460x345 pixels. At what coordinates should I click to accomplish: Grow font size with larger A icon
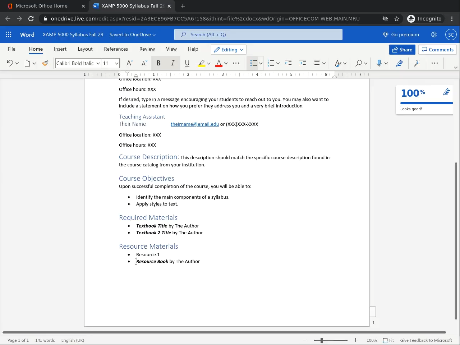(130, 63)
